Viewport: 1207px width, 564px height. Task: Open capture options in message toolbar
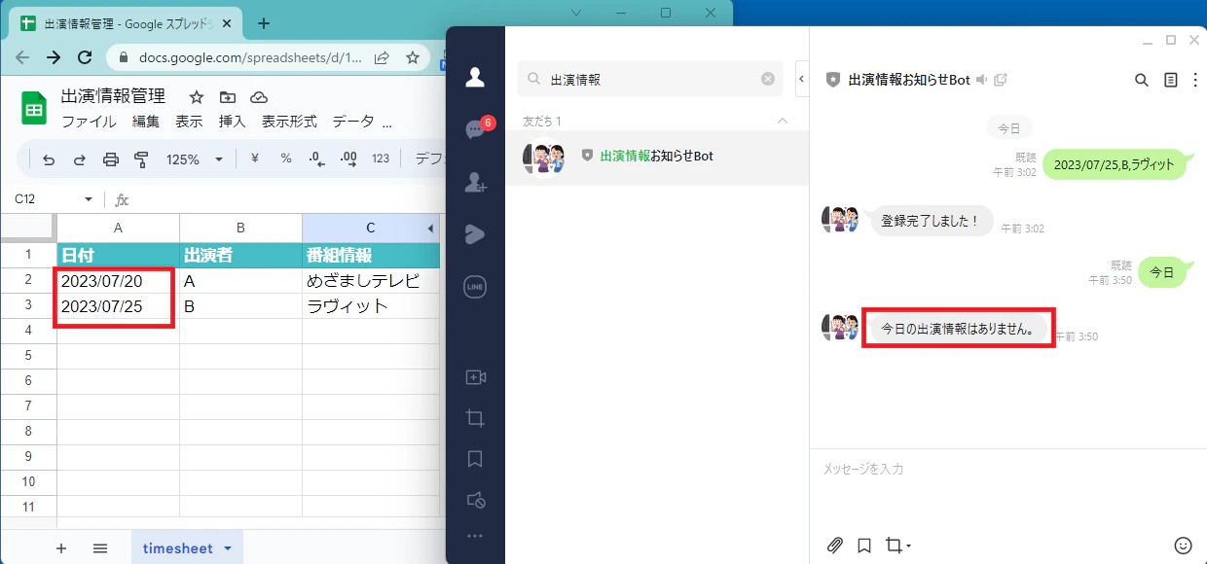(x=897, y=546)
